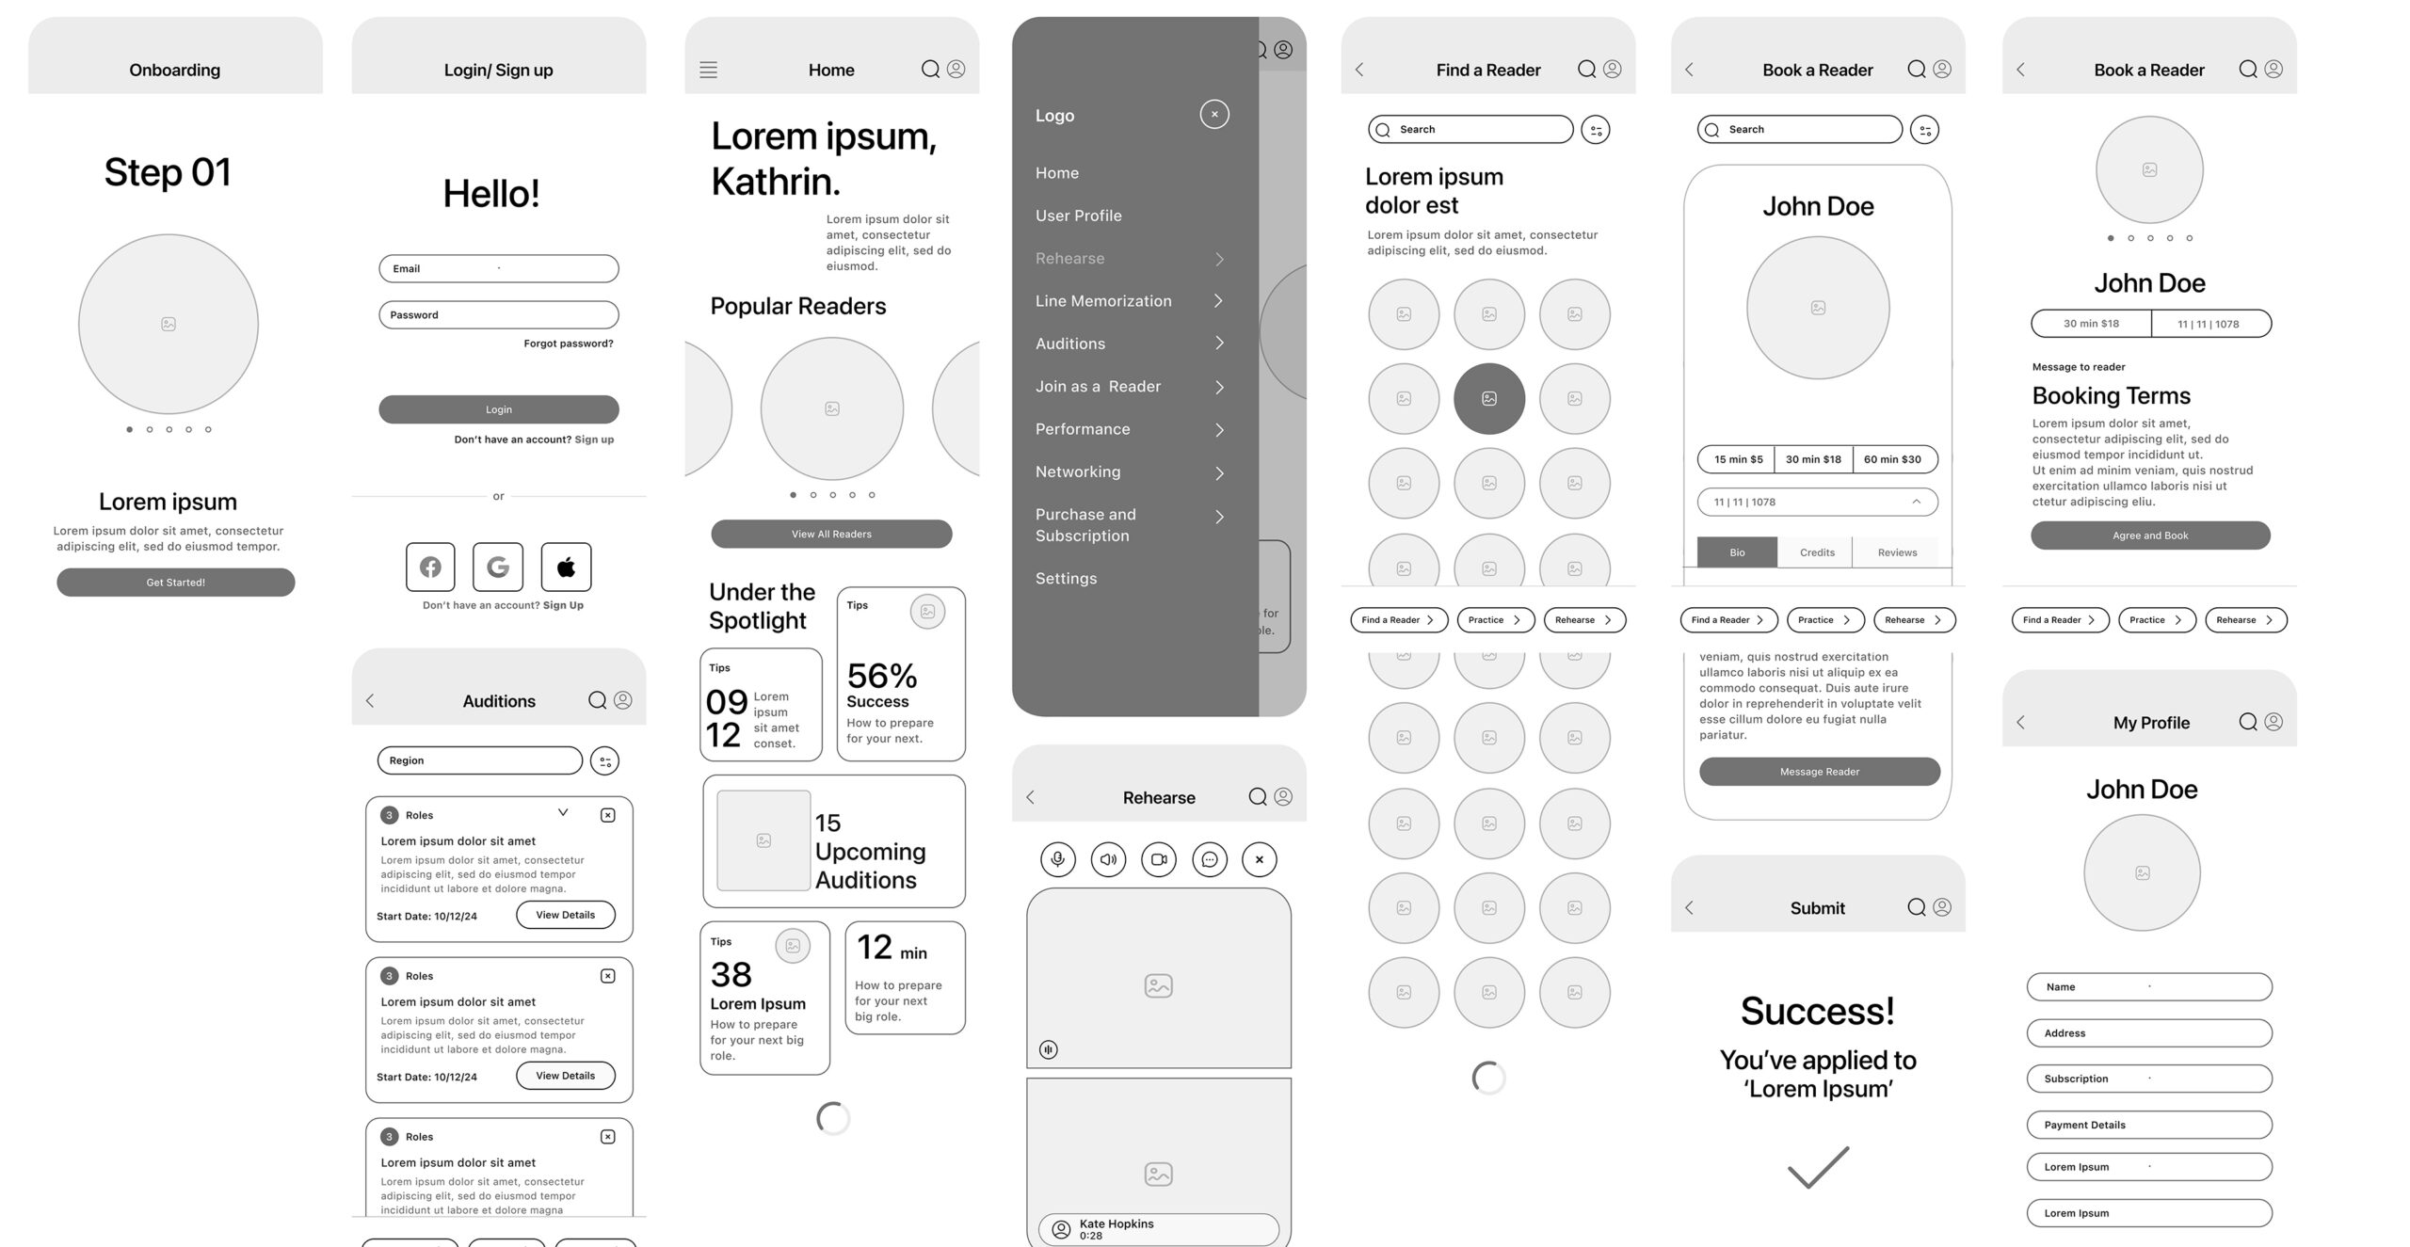Screen dimensions: 2410x1247
Task: Tap the emoji icon in Rehearse toolbar
Action: [x=1208, y=857]
